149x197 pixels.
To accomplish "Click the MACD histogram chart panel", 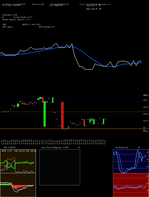I will [x=18, y=185].
